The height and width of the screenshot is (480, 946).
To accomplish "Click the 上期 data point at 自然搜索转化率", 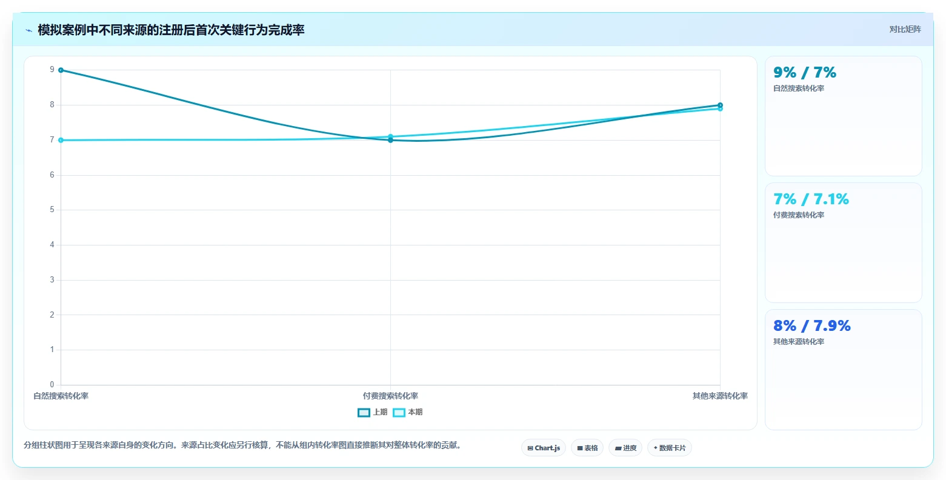I will pos(61,70).
